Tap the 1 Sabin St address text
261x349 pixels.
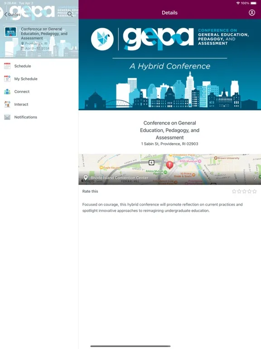[x=169, y=144]
